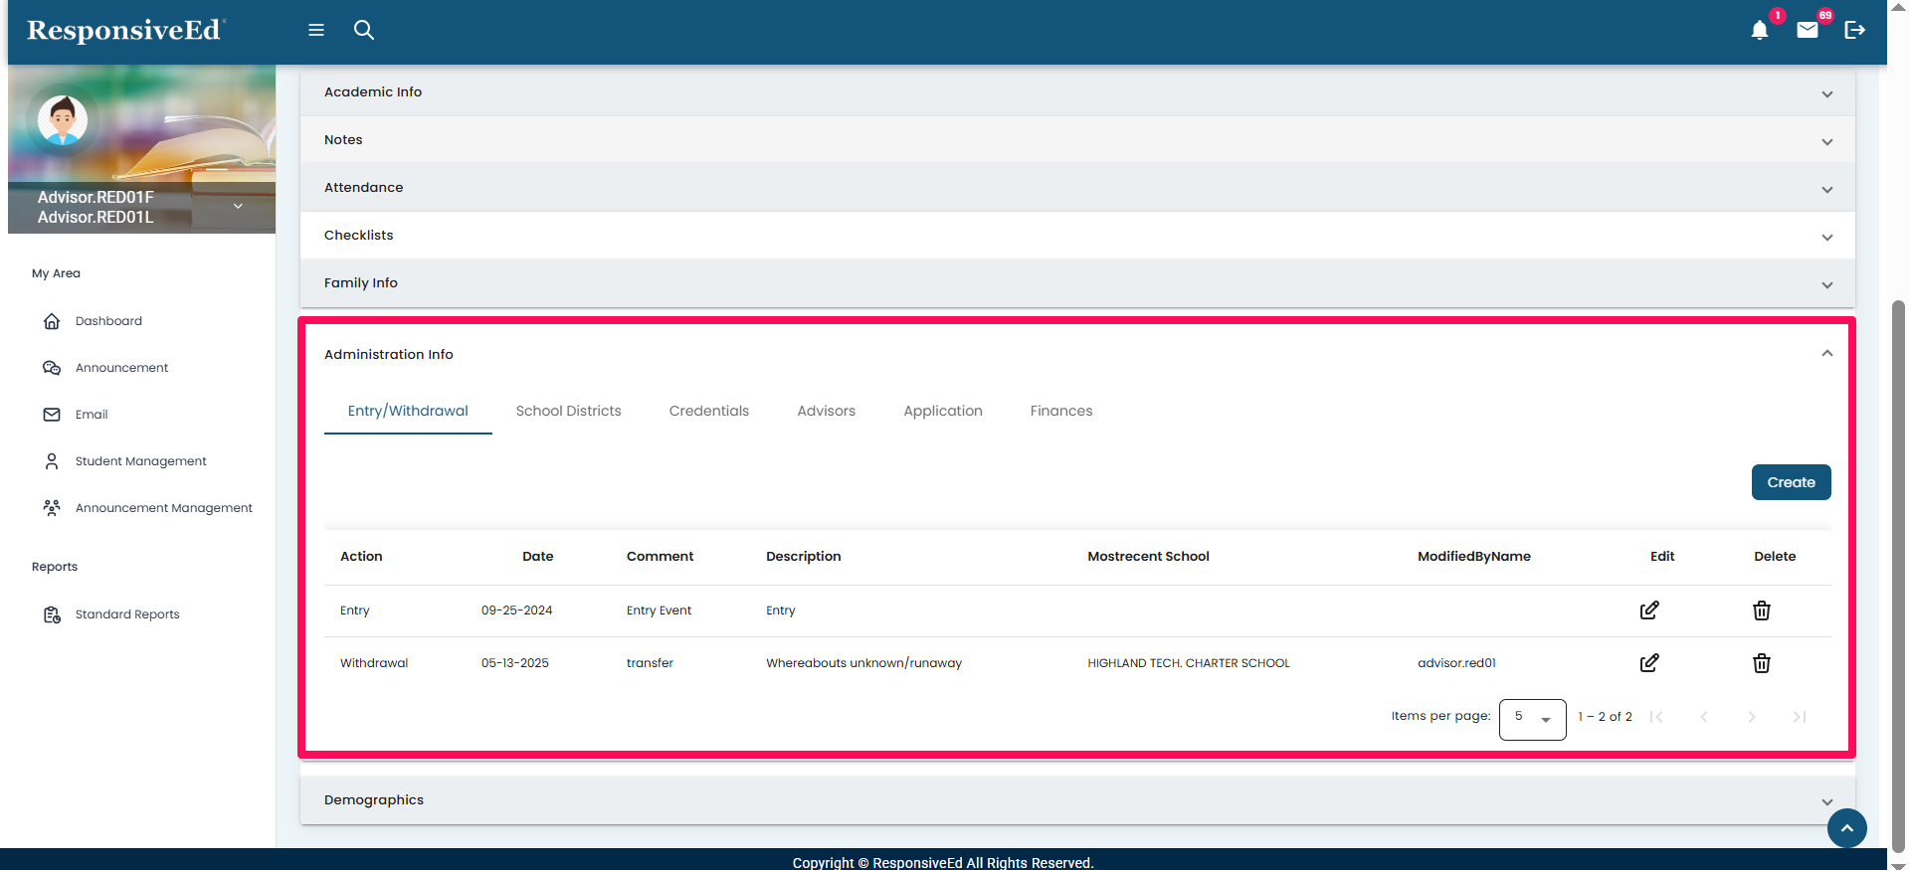
Task: Click the page vertical scrollbar
Action: click(x=1898, y=577)
